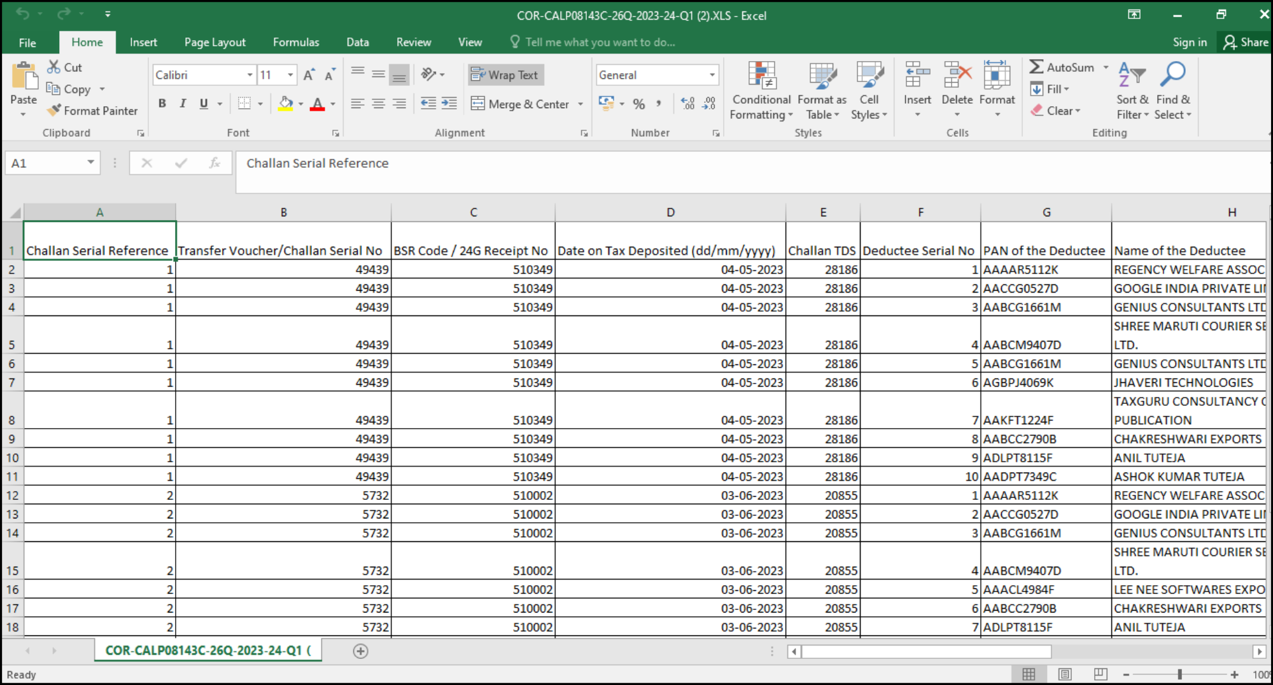Open Sort & Filter menu

(1132, 90)
